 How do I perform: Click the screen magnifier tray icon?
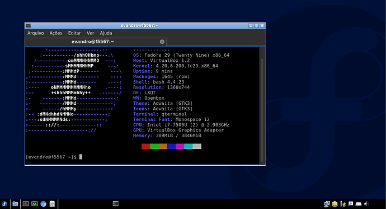pyautogui.click(x=351, y=204)
